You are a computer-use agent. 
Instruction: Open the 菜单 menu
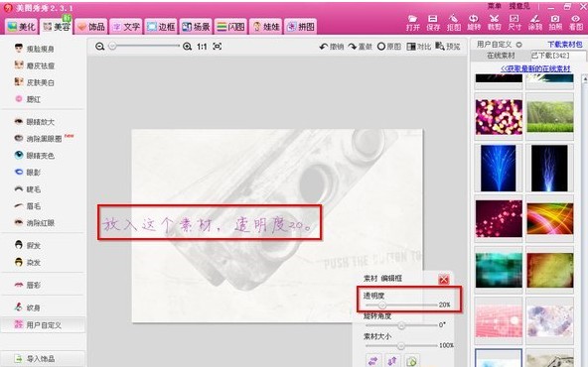[x=495, y=6]
